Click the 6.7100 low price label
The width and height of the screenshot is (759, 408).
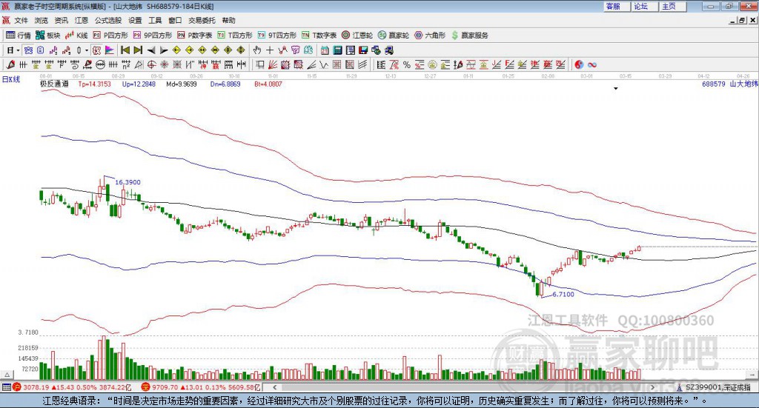coord(563,294)
